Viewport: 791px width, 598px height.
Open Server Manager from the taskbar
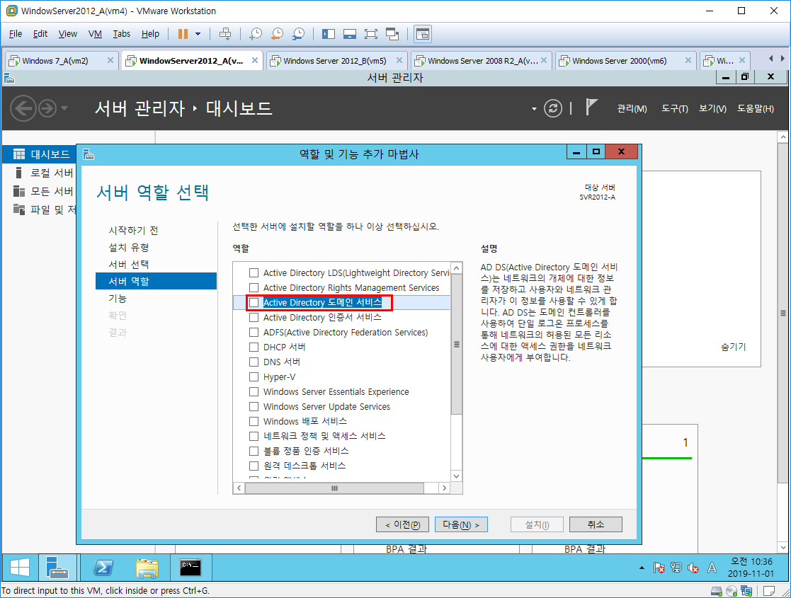[57, 568]
